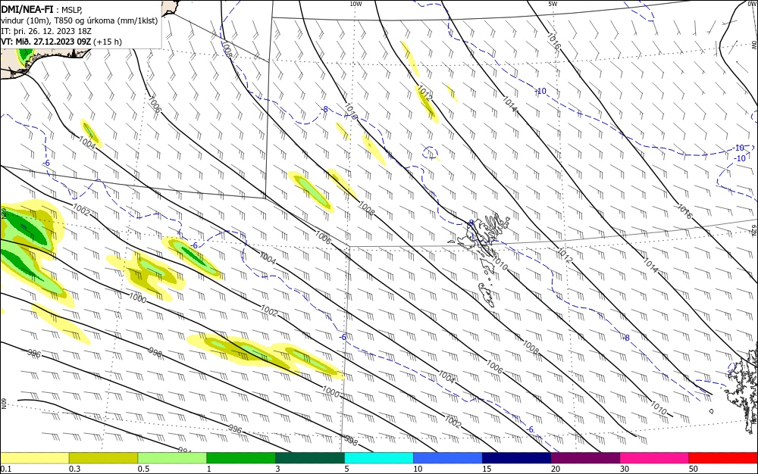758x474 pixels.
Task: Pick the blue 10–15 legend swatch
Action: tap(448, 458)
